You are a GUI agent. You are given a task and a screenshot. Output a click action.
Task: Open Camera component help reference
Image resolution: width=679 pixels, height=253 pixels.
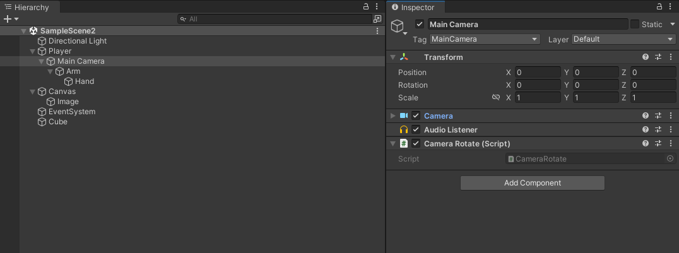coord(646,115)
